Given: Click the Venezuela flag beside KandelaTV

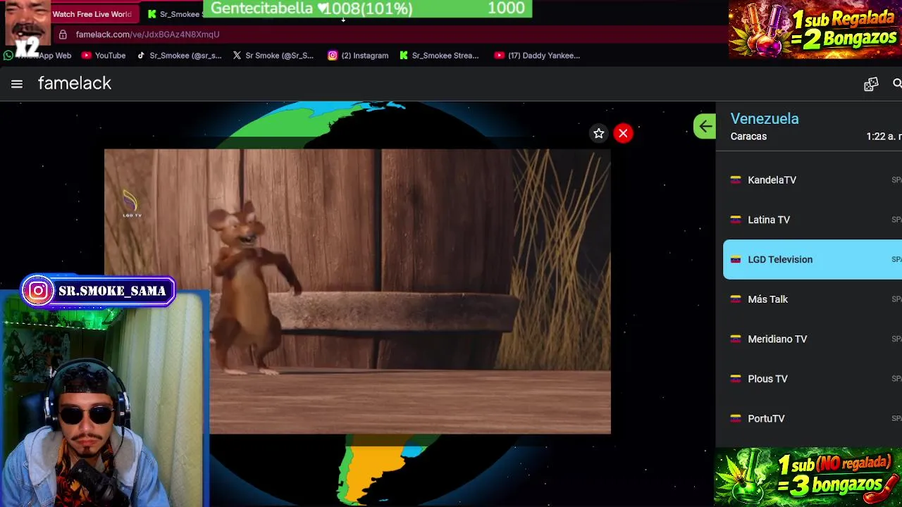Looking at the screenshot, I should click(x=736, y=180).
